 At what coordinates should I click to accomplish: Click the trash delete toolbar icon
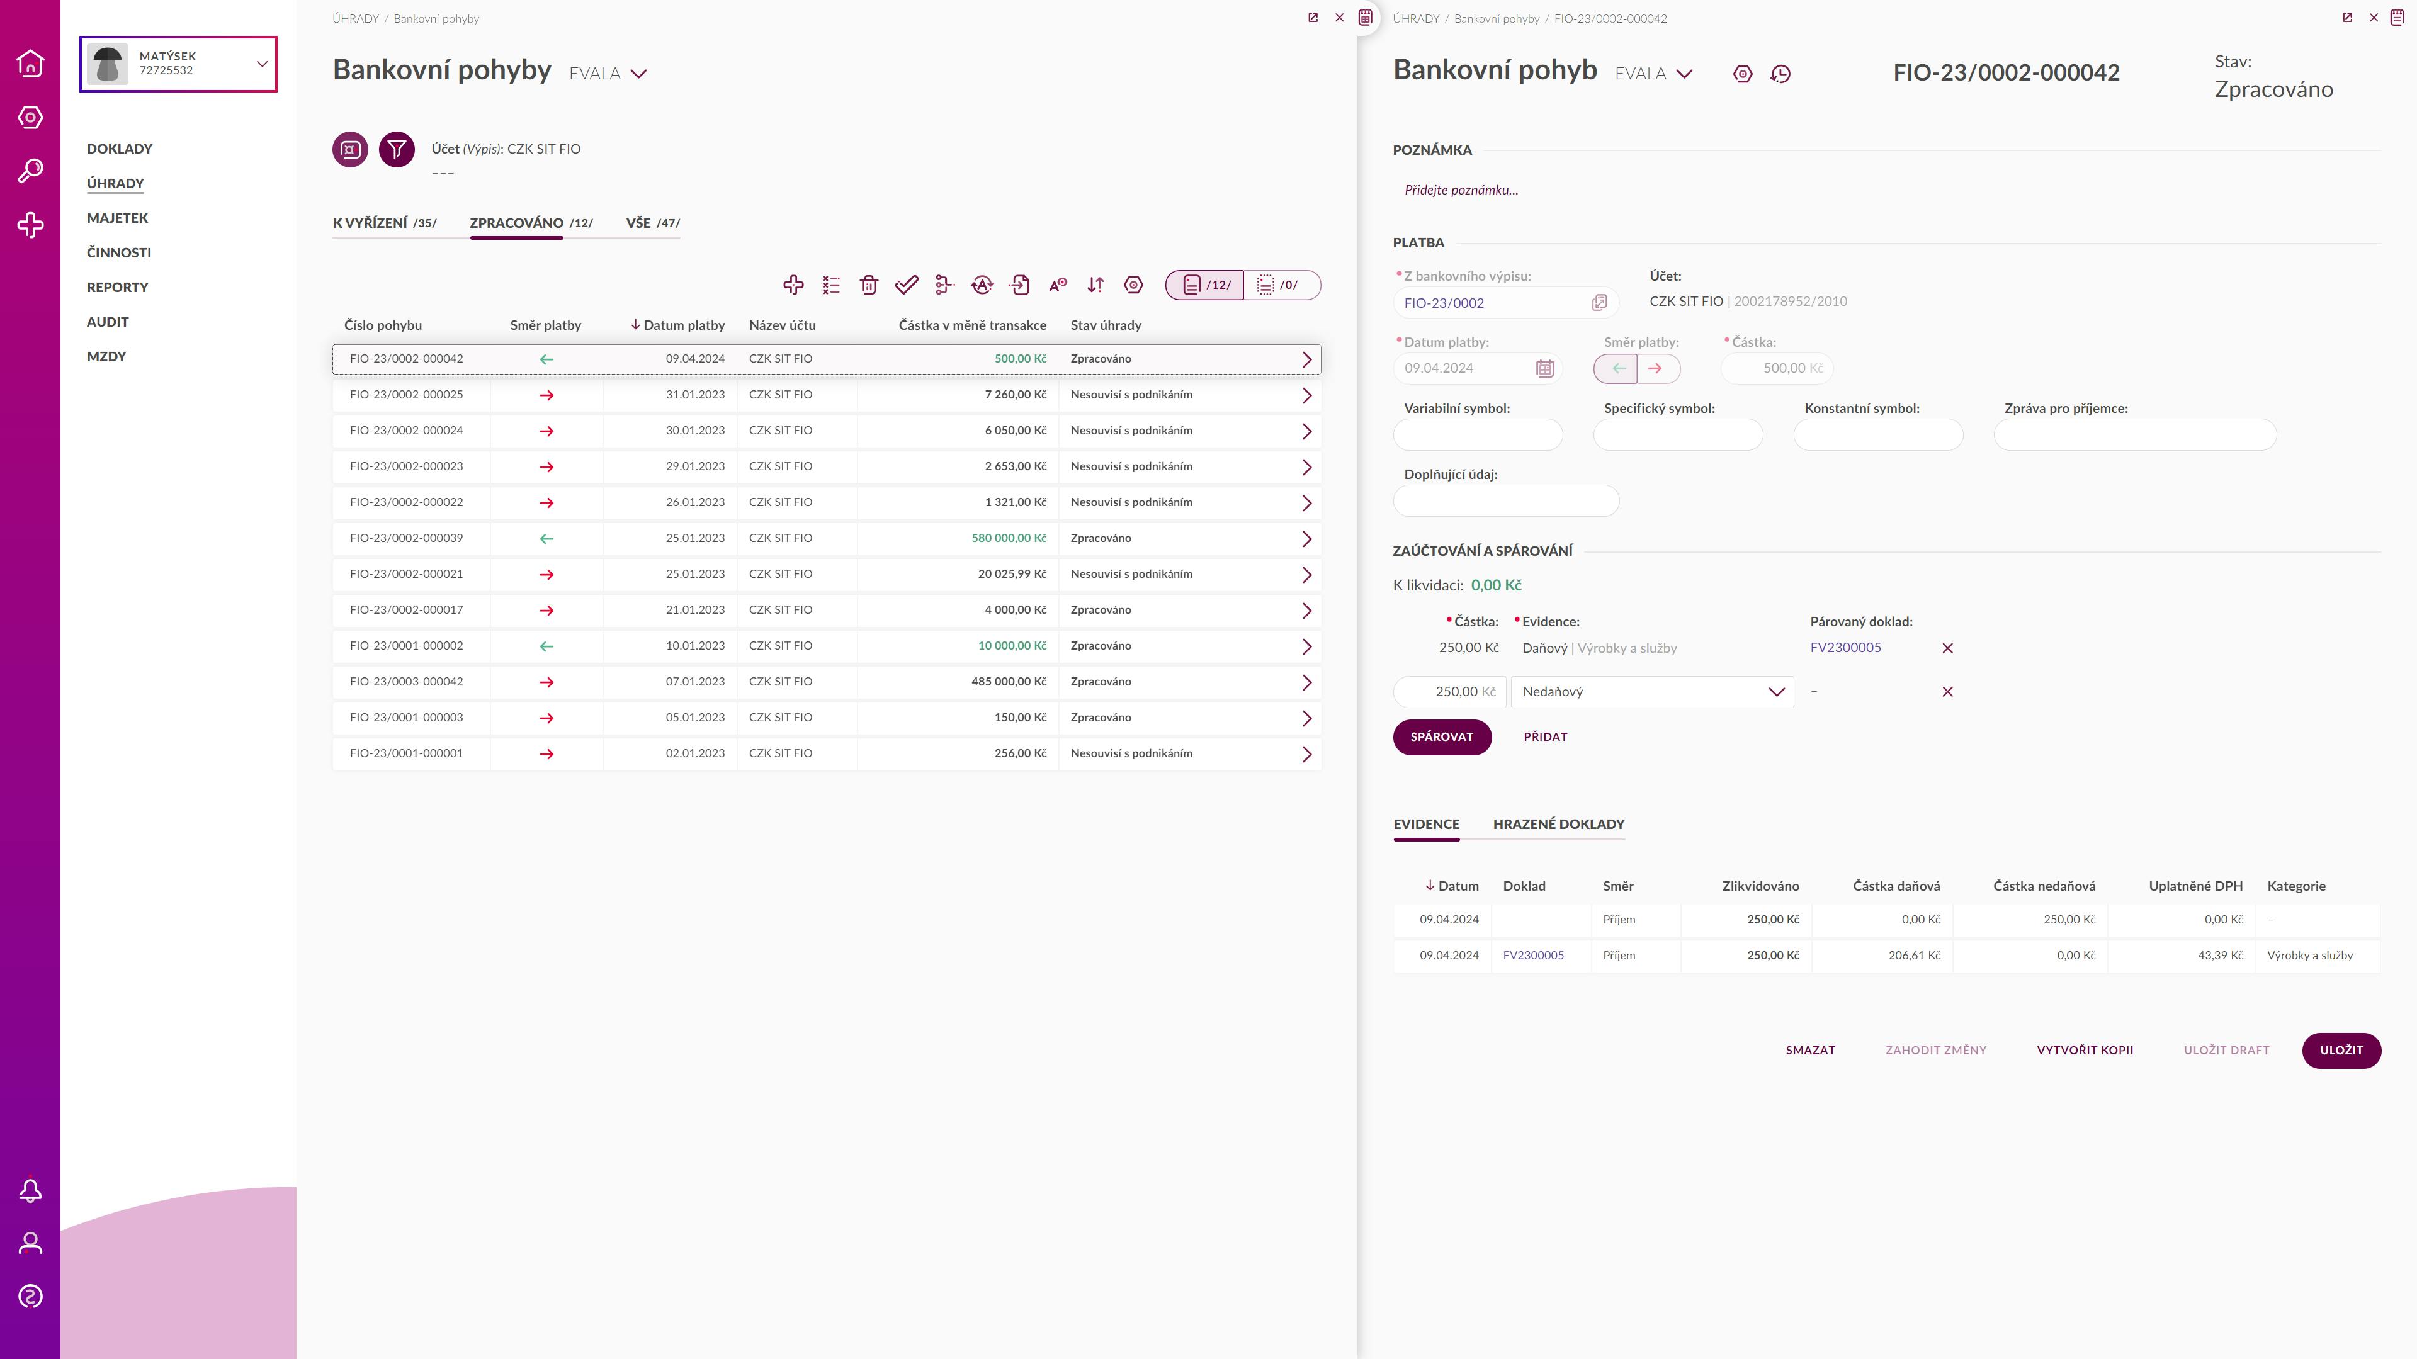pyautogui.click(x=869, y=285)
